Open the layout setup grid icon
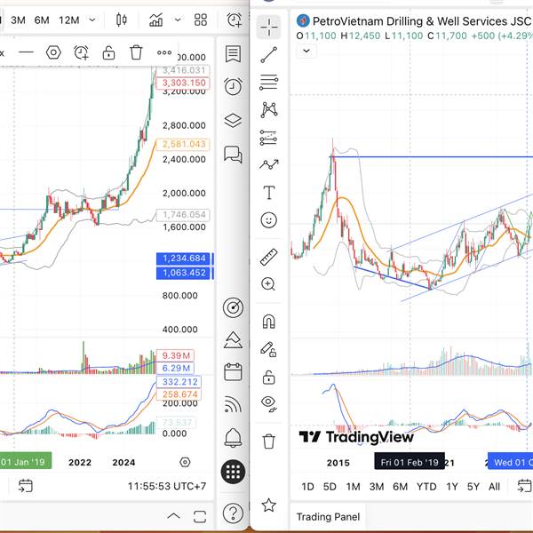This screenshot has height=533, width=533. [201, 20]
